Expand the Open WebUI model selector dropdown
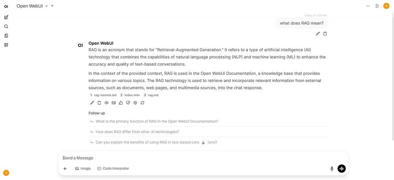 32,6
